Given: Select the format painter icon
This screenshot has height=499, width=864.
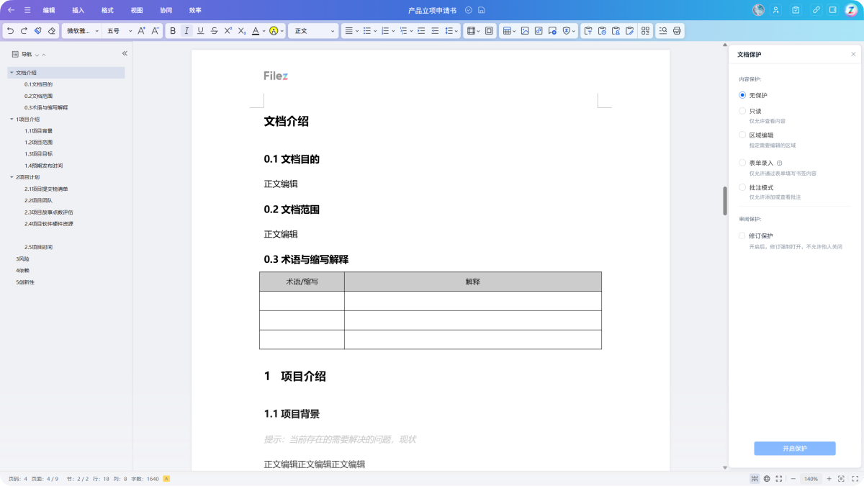Looking at the screenshot, I should [37, 30].
